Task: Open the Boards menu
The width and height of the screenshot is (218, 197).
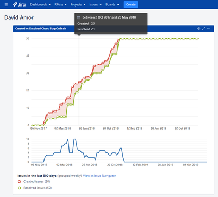Action: (x=113, y=4)
